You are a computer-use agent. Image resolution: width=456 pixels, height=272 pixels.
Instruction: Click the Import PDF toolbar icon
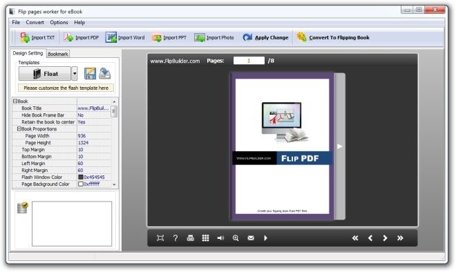point(68,37)
